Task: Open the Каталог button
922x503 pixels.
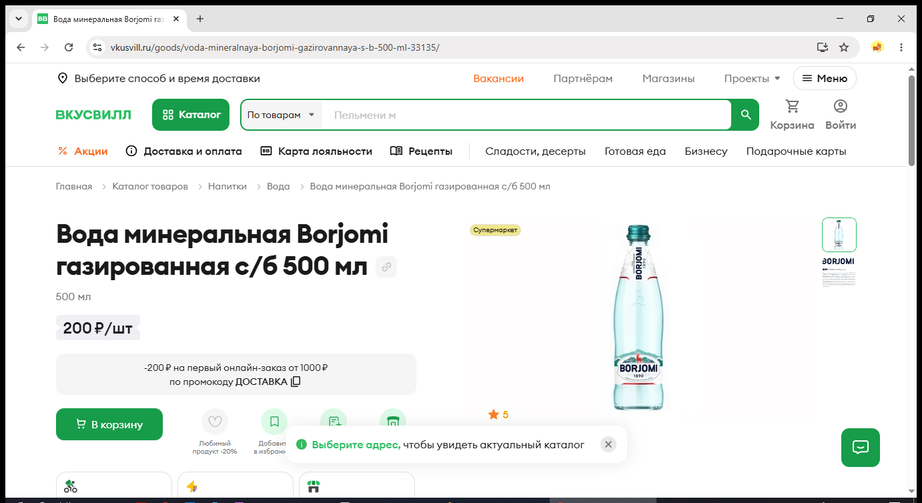Action: (191, 115)
